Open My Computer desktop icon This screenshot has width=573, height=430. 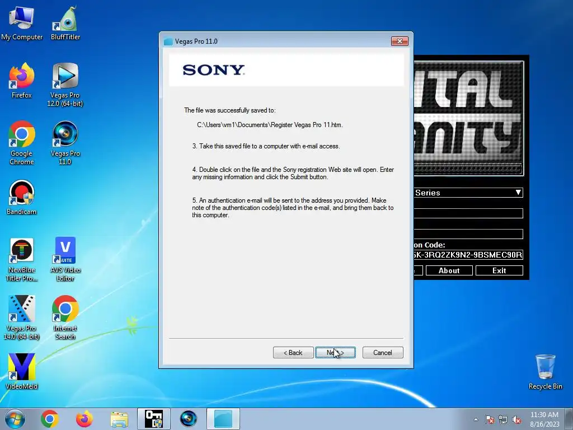coord(22,22)
